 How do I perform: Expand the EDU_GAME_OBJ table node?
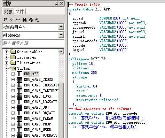pyautogui.click(x=13, y=107)
